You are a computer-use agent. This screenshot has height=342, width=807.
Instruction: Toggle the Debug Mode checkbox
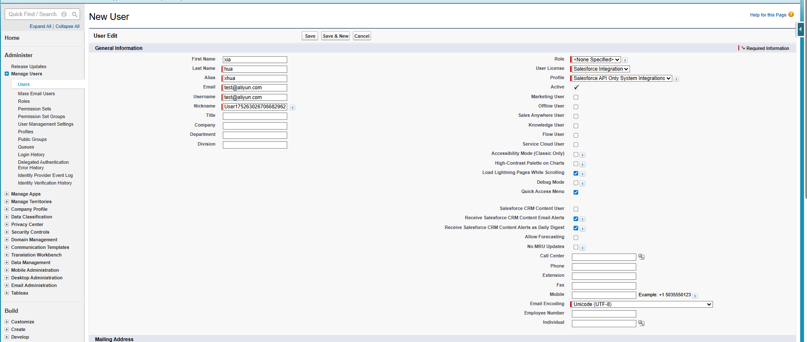(576, 183)
